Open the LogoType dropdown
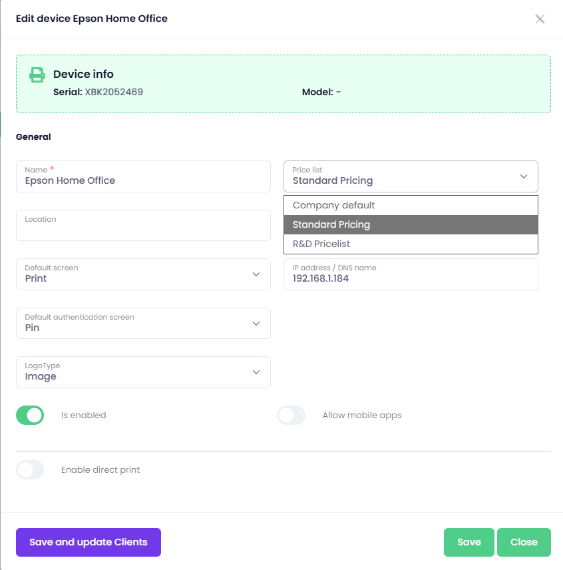The height and width of the screenshot is (570, 563). pos(143,372)
